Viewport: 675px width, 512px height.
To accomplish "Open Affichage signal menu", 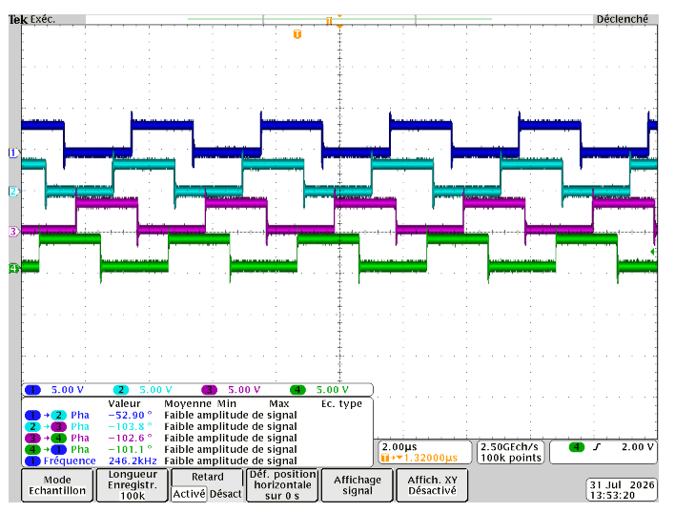I will (358, 485).
